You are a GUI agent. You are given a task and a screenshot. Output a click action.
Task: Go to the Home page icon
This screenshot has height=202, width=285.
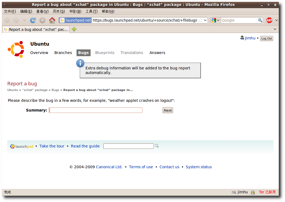(52, 20)
